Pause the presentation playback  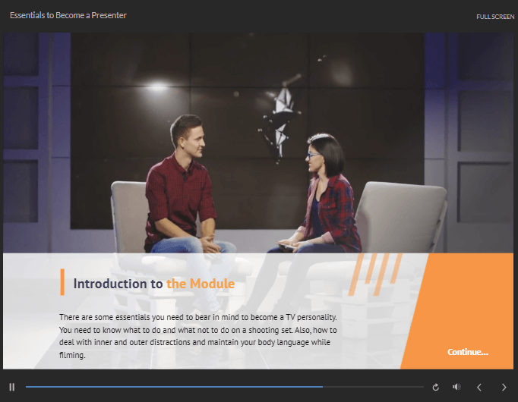coord(12,387)
